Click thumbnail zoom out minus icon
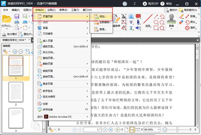201x135 pixels. point(21,51)
